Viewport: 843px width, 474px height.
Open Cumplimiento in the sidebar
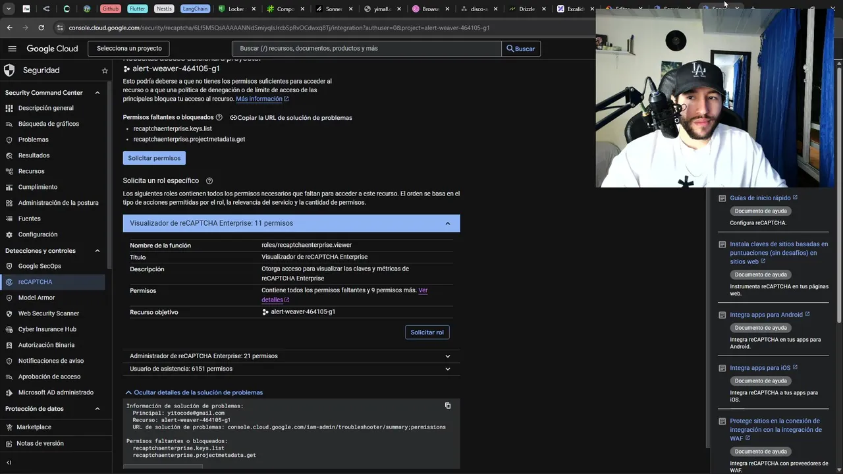pos(53,187)
